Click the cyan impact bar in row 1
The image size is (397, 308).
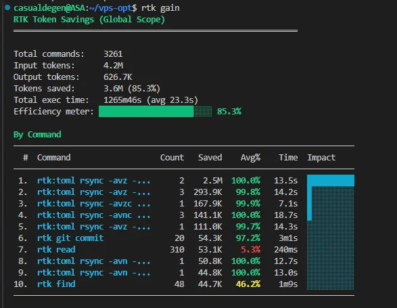[331, 181]
